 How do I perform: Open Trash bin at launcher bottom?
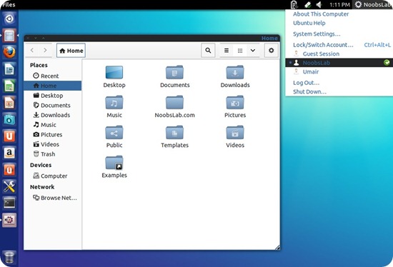(x=9, y=257)
